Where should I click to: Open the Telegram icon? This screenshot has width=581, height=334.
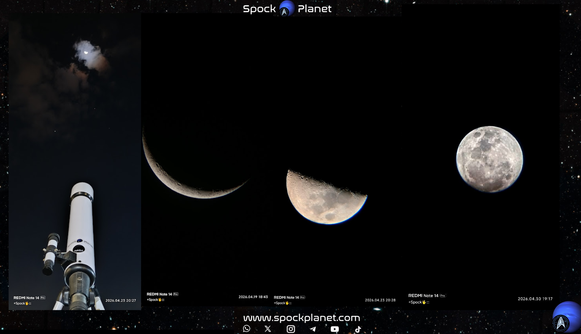coord(313,329)
